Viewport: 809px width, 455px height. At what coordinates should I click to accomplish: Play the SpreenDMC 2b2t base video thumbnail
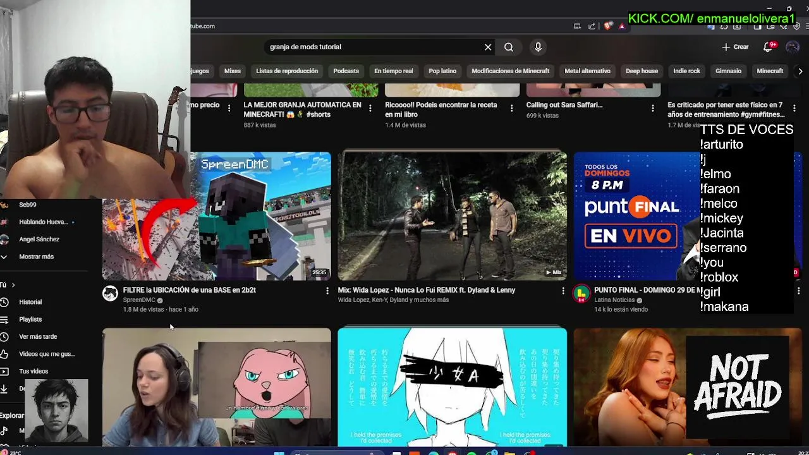(217, 216)
